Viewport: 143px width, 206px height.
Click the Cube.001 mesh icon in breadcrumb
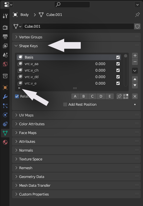[41, 15]
